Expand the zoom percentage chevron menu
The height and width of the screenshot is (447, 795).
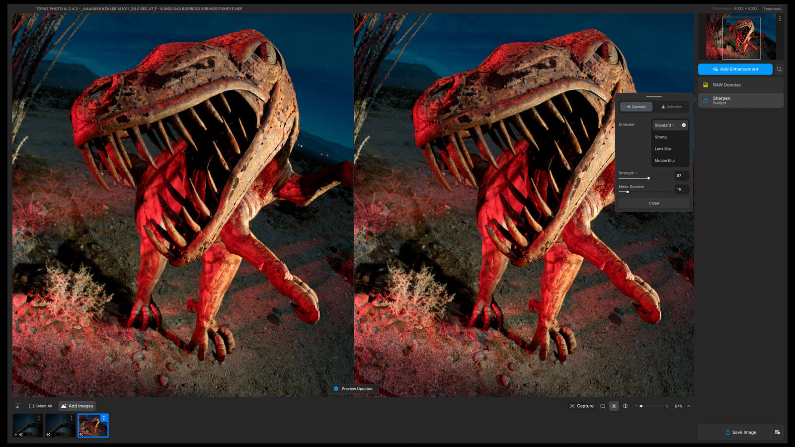click(x=689, y=406)
